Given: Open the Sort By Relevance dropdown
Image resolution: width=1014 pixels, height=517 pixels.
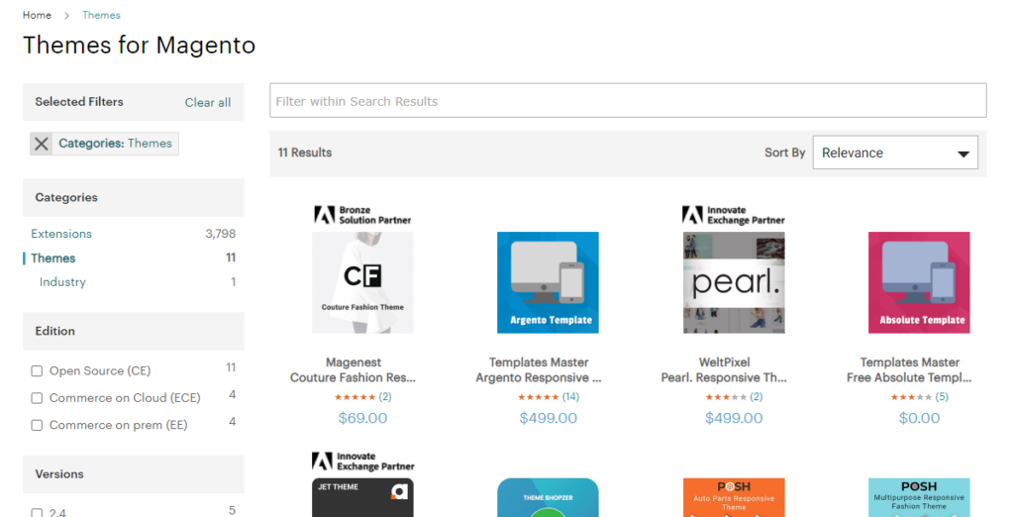Looking at the screenshot, I should click(894, 154).
